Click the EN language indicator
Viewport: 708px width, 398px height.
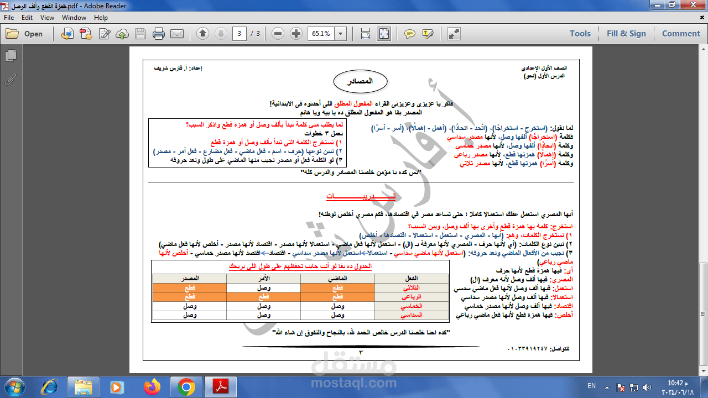(591, 386)
